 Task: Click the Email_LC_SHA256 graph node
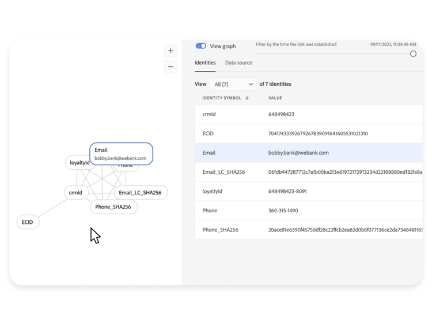coord(141,193)
